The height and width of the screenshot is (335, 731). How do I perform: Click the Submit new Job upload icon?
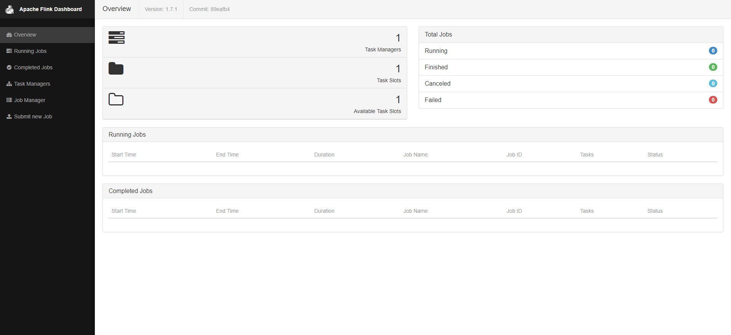9,116
